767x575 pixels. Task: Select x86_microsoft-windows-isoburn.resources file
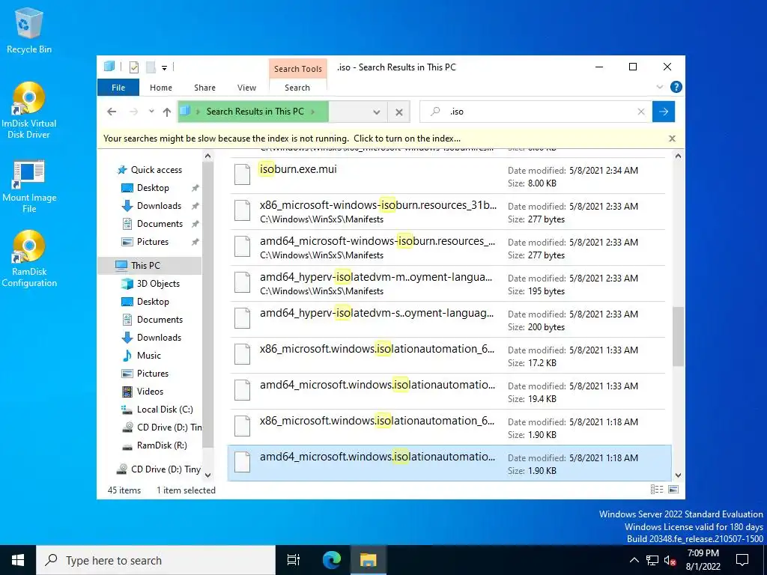click(449, 212)
